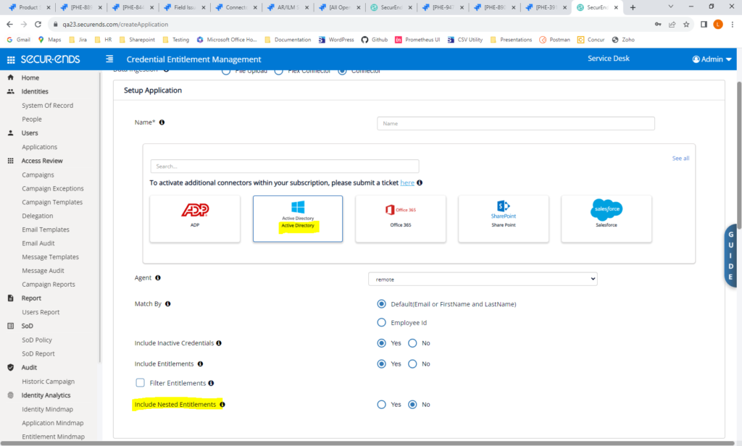Viewport: 742px width, 446px height.
Task: Choose the Salesforce connector card
Action: point(606,219)
